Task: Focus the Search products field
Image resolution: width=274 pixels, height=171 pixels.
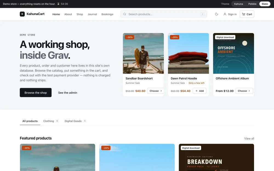Action: click(x=164, y=14)
